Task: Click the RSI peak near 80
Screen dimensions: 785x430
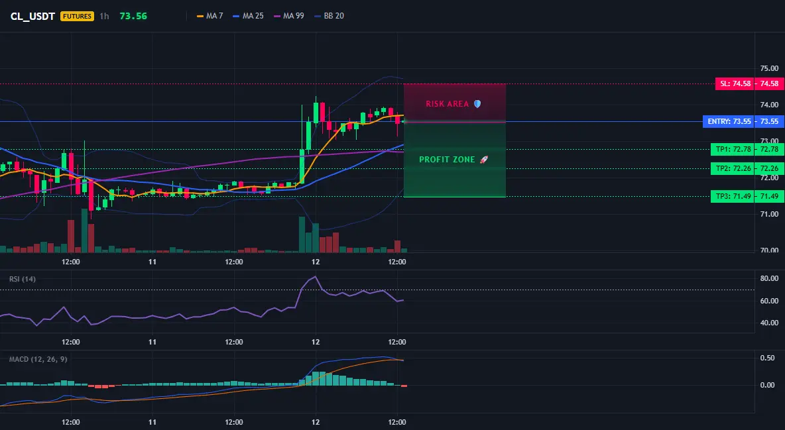Action: tap(315, 277)
